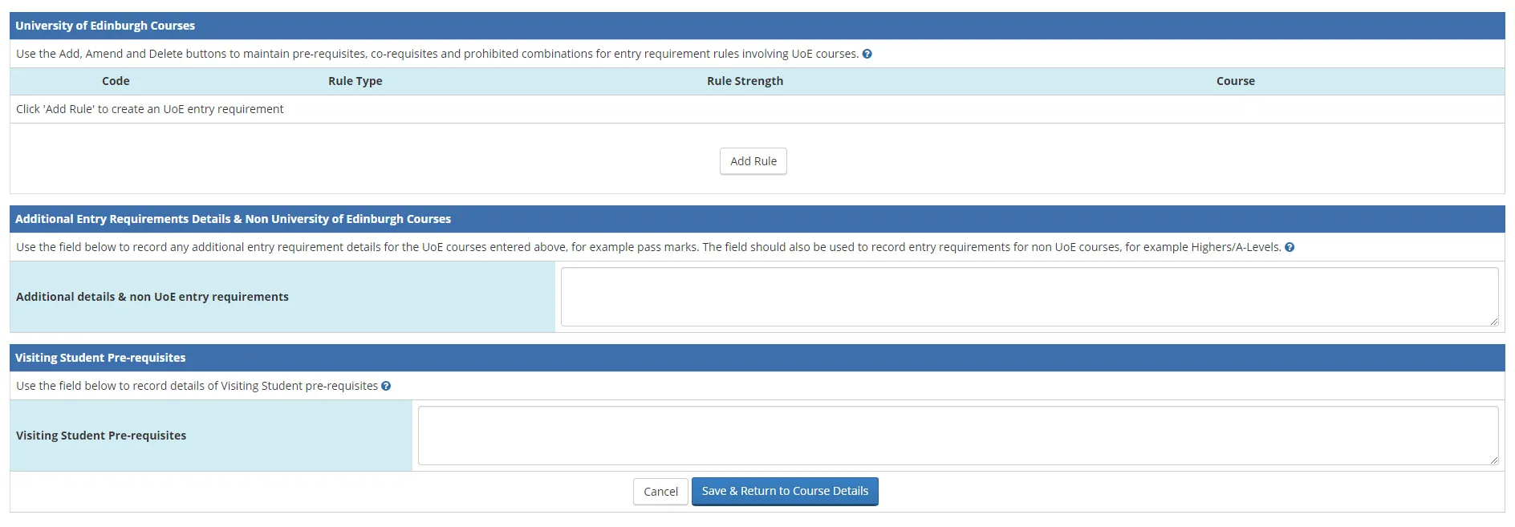Grab resize handle of additional details textarea
The width and height of the screenshot is (1515, 527).
click(1493, 321)
